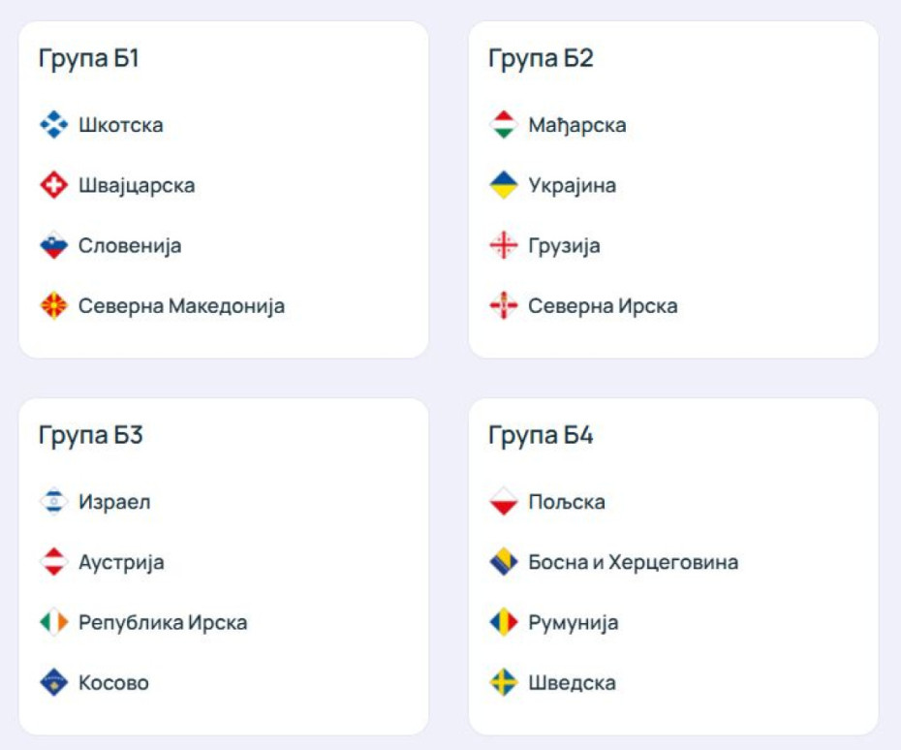
Task: Click the Switzerland flag icon
Action: click(x=54, y=185)
